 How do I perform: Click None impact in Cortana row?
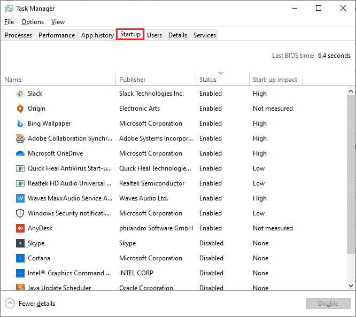pos(261,258)
